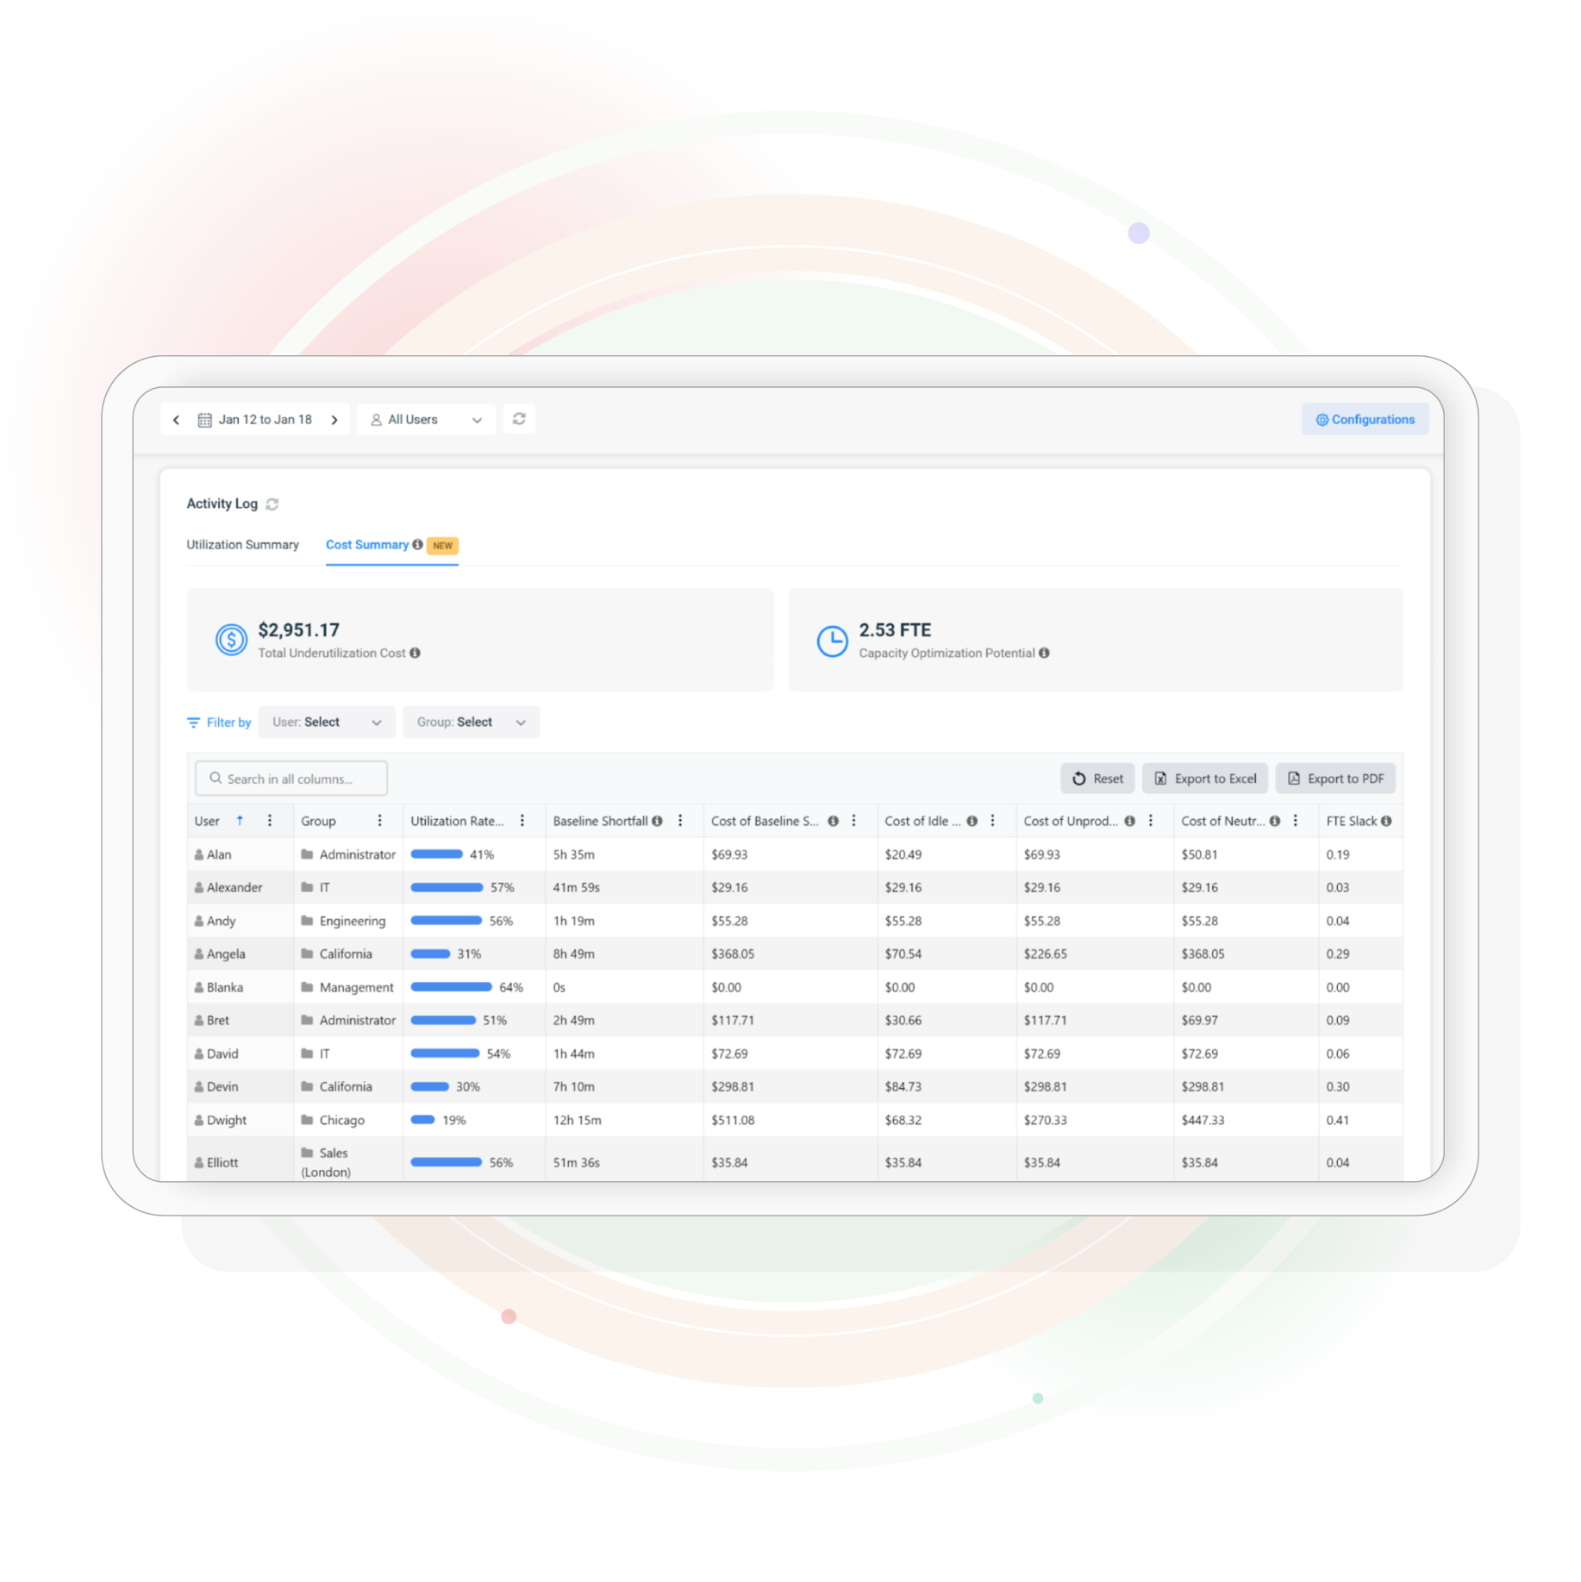
Task: Open the All Users dropdown
Action: tap(426, 420)
